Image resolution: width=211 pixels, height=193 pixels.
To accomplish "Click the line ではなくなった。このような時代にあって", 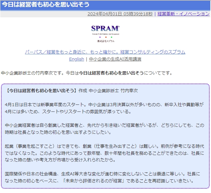I will click(104, 153).
